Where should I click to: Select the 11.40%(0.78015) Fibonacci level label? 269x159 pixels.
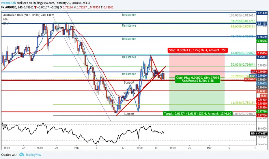tap(242, 103)
